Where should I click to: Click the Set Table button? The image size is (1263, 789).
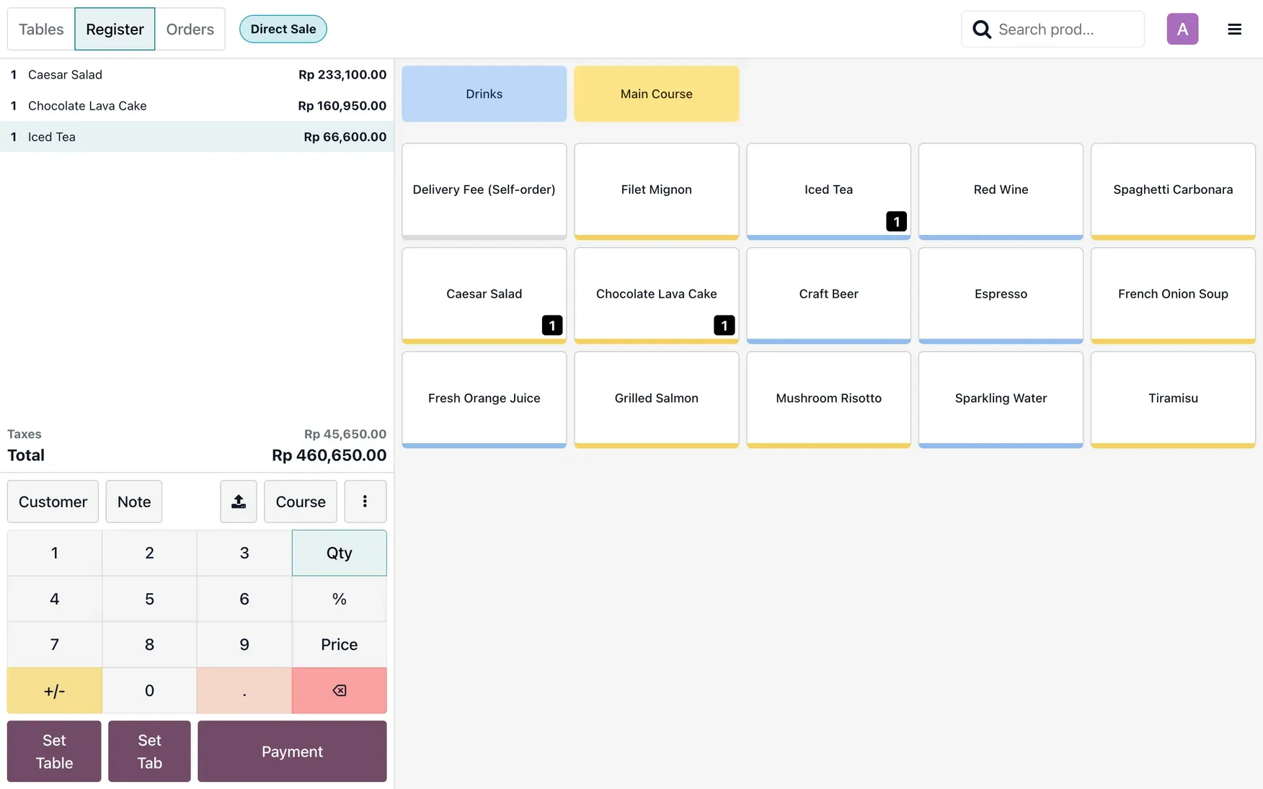[x=54, y=752]
